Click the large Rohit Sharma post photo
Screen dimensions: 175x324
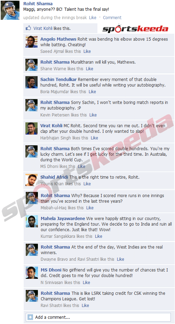(10, 10)
